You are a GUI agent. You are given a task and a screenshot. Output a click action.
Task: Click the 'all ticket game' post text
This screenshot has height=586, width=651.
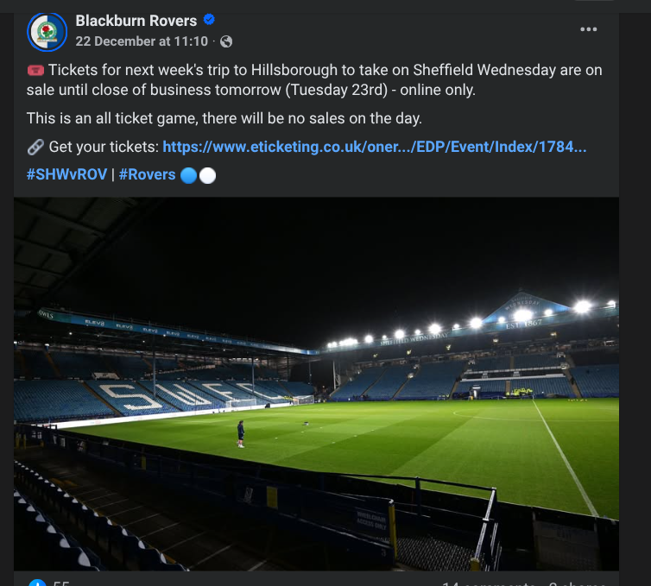(146, 119)
